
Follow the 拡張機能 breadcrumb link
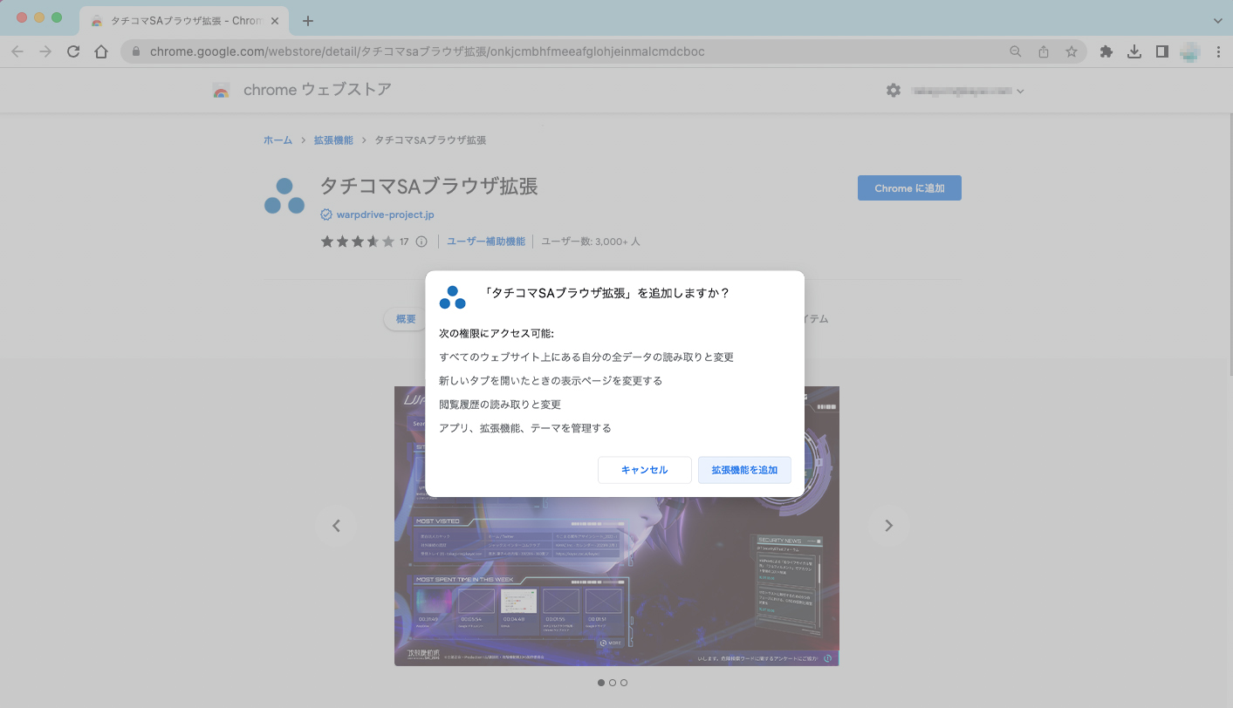(334, 140)
